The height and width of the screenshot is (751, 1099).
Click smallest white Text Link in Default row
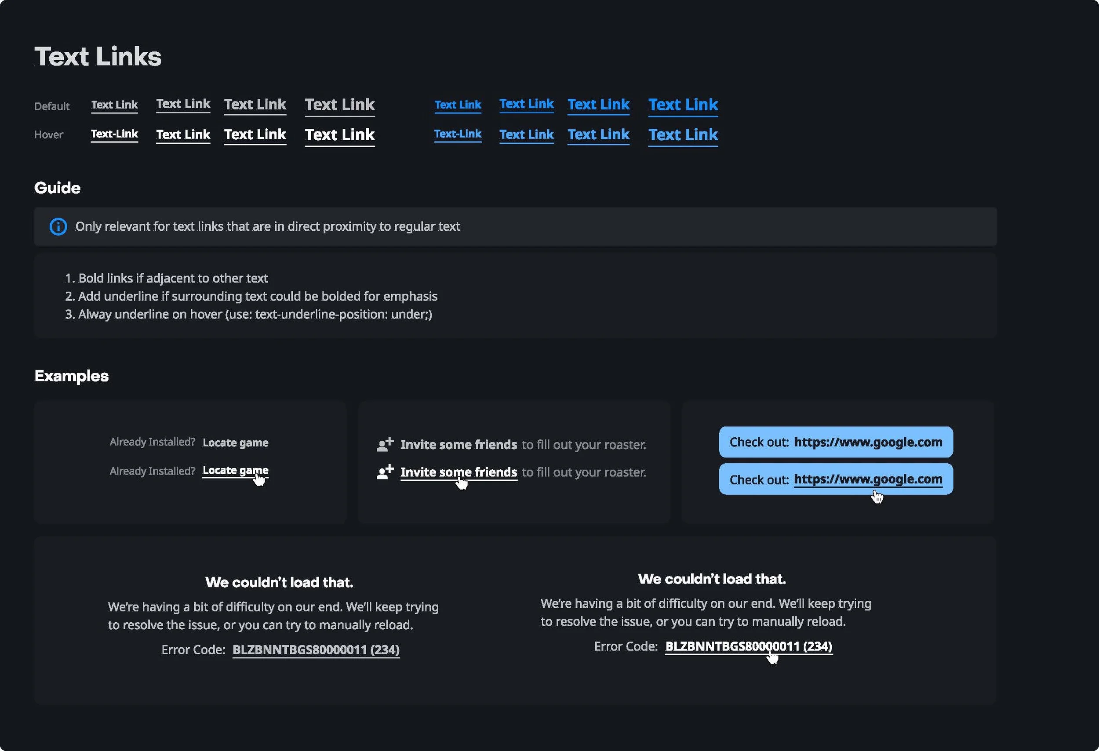pyautogui.click(x=114, y=105)
